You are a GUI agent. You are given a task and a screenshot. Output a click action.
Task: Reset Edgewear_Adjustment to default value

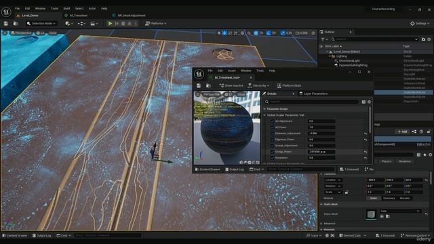click(x=366, y=134)
